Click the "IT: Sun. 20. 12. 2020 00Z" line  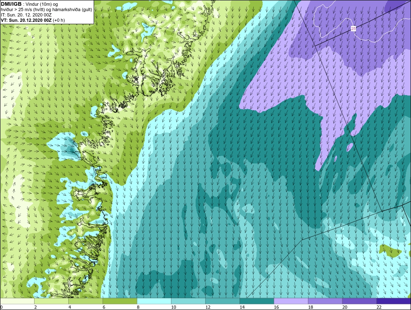(26, 15)
